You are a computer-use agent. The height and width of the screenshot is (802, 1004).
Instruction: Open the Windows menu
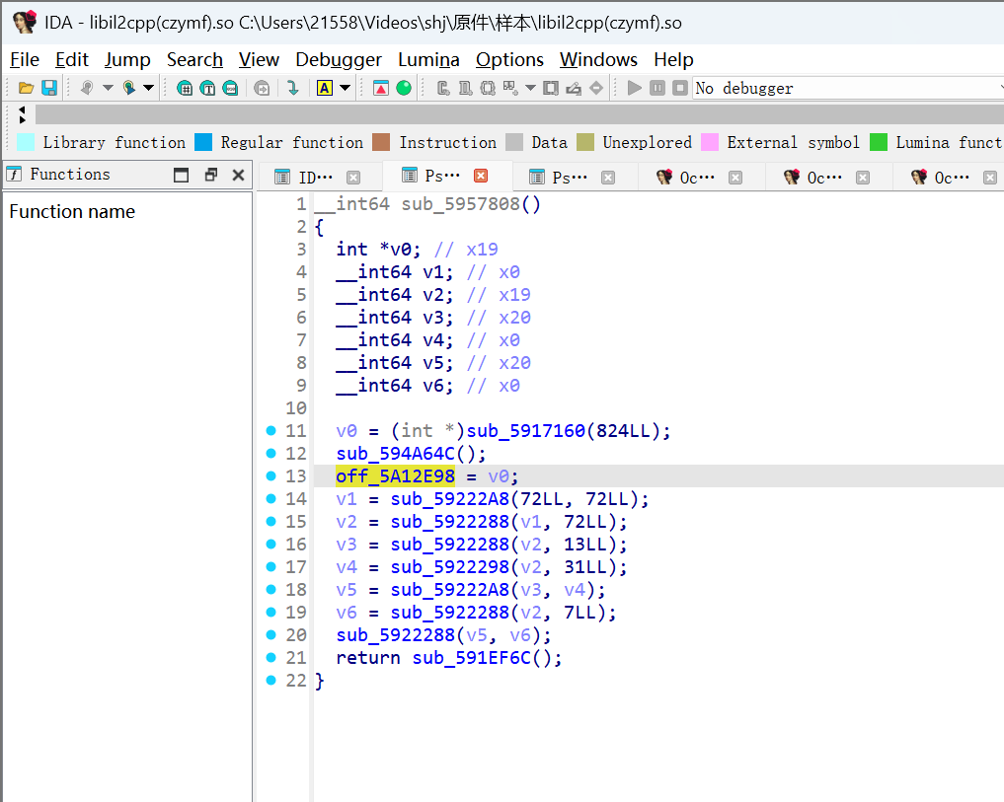pos(598,59)
